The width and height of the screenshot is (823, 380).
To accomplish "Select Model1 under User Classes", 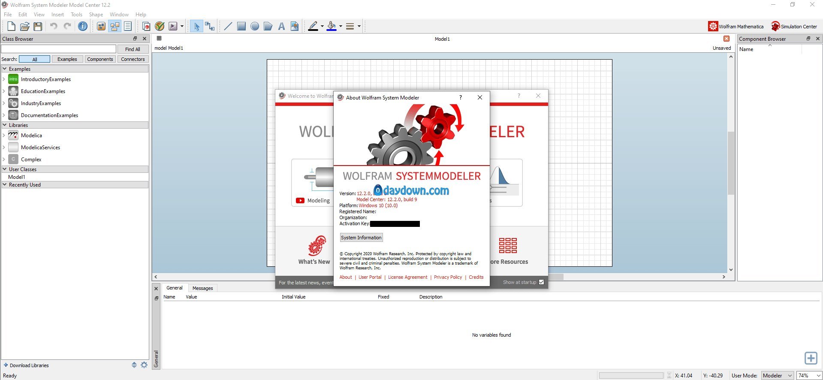I will click(17, 177).
